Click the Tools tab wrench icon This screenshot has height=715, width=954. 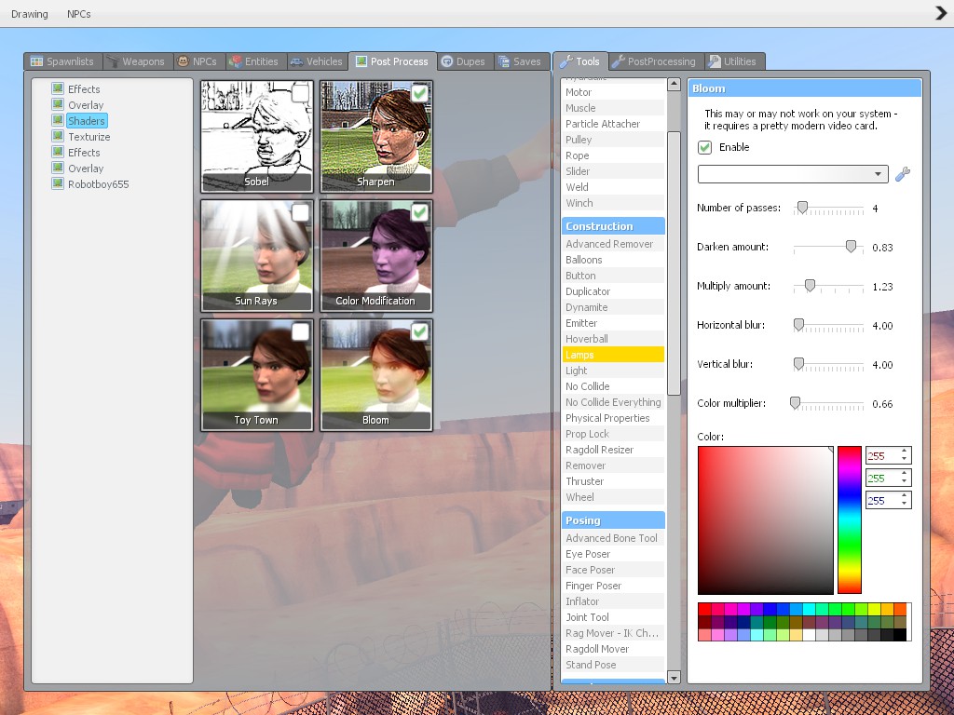(566, 61)
